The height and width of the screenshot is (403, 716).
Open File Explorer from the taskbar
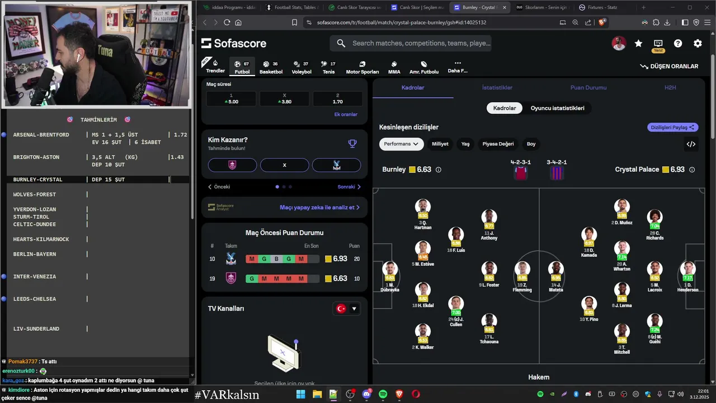point(317,394)
